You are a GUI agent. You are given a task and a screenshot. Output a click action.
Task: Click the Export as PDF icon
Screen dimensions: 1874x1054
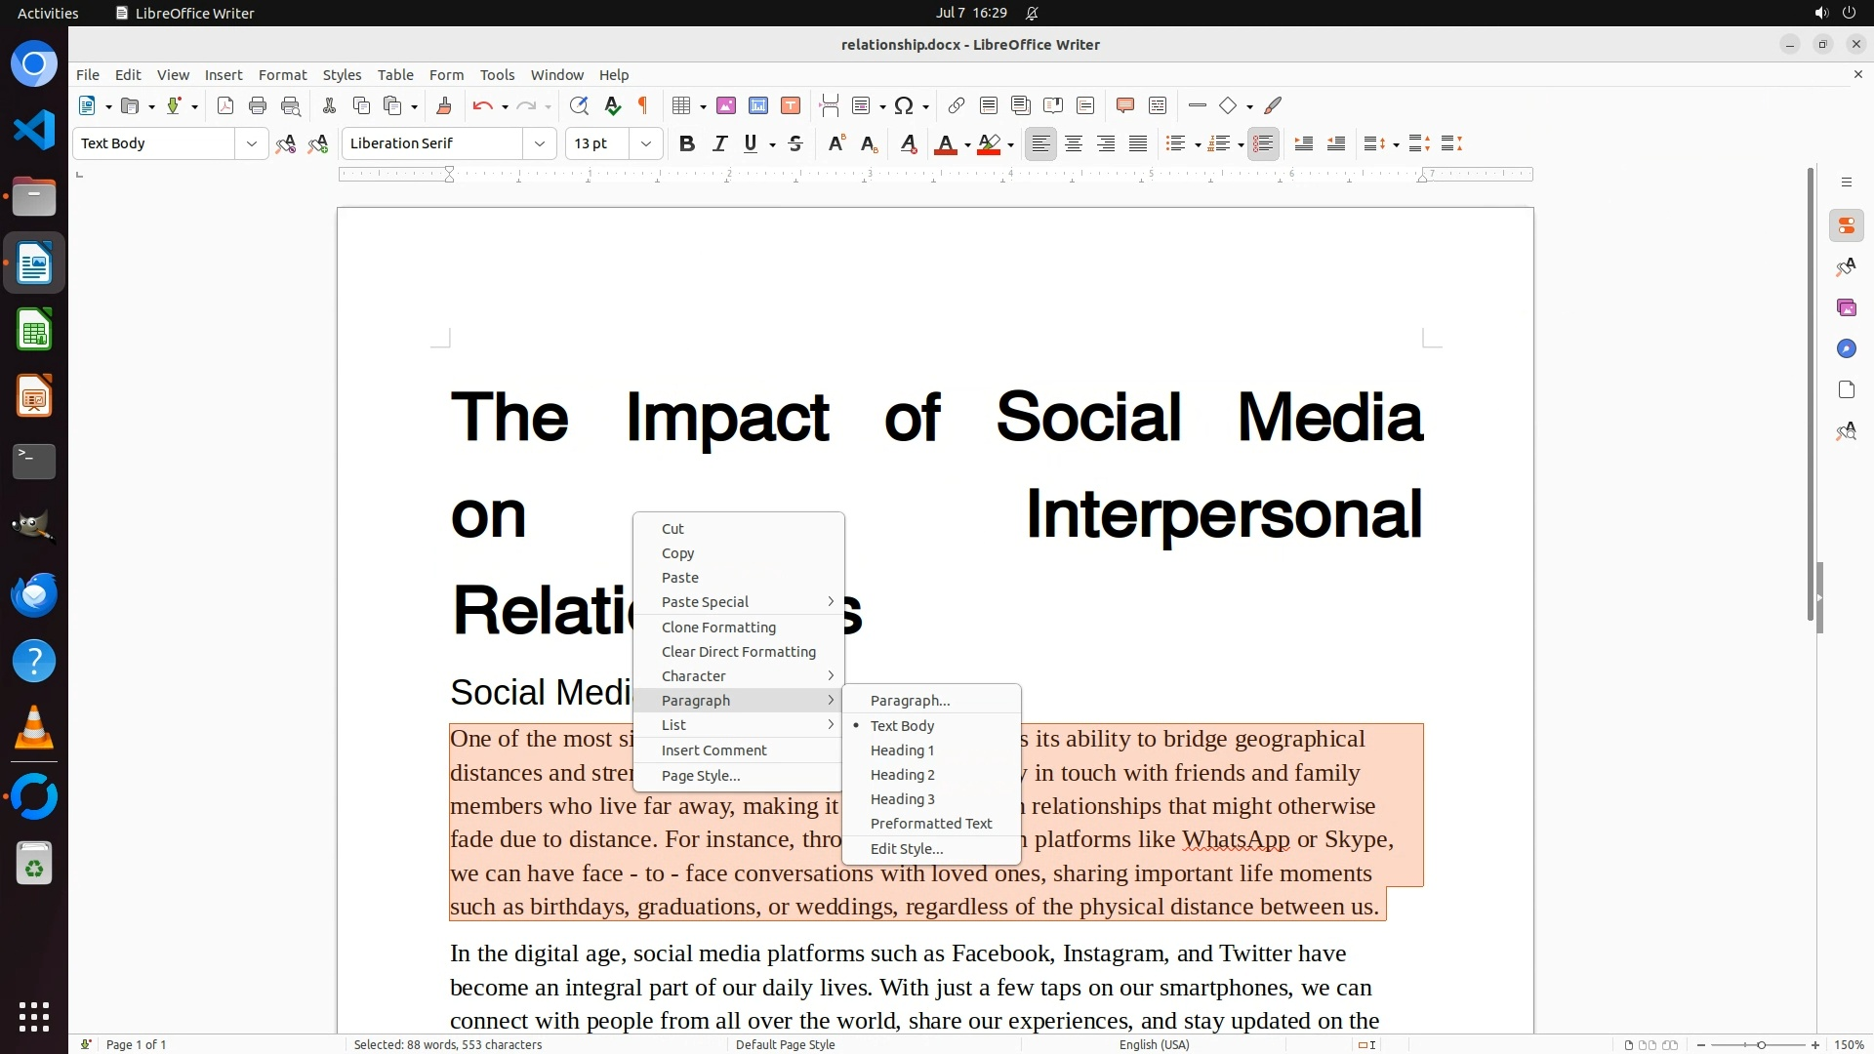click(225, 105)
